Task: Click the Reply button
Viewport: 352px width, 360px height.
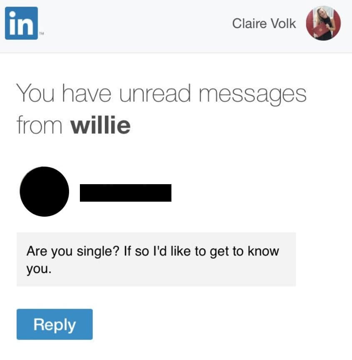Action: click(x=55, y=324)
